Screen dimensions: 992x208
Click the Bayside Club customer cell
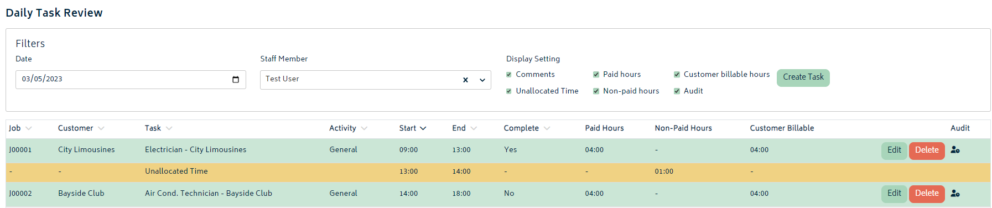point(81,194)
